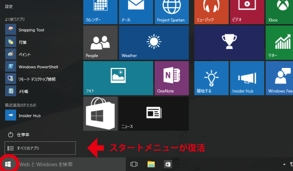Open the Get Started (開始する) tile
The image size is (293, 171).
(212, 78)
